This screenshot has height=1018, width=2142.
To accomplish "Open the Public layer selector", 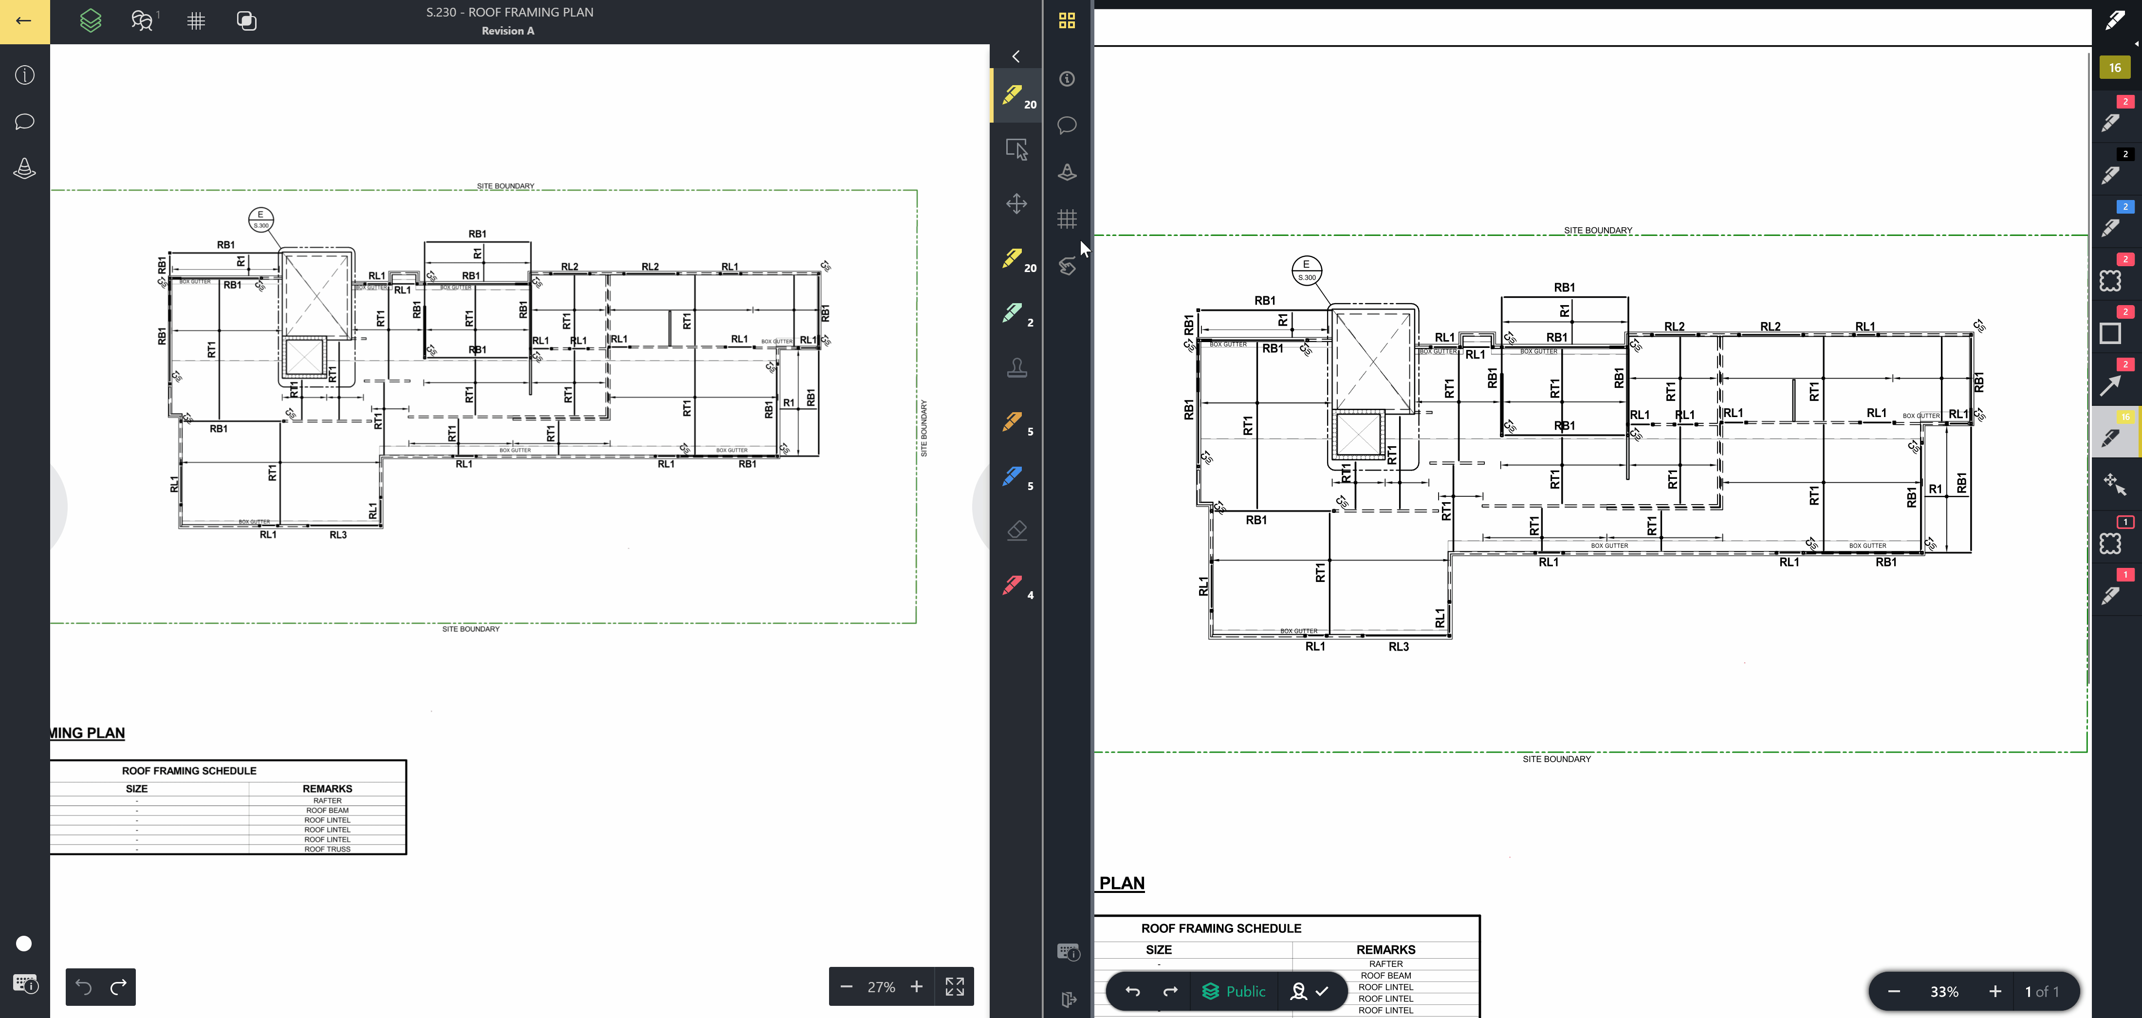I will [x=1234, y=991].
